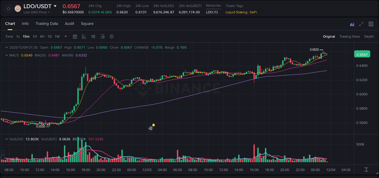Switch chart display to Original mode
Image resolution: width=379 pixels, height=178 pixels.
329,36
